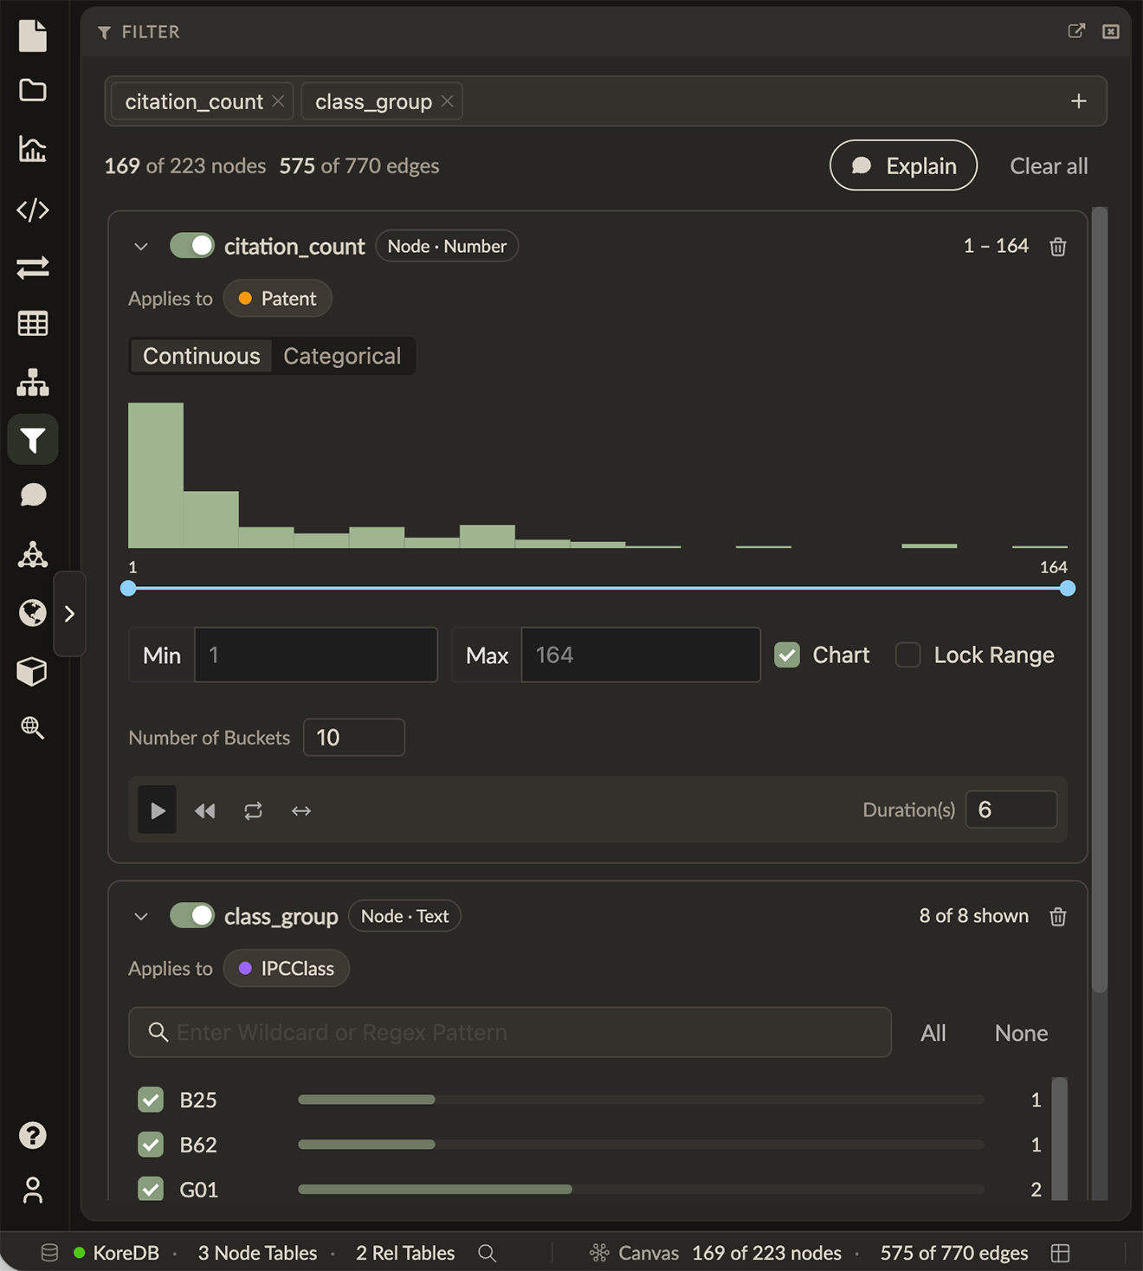1143x1271 pixels.
Task: Toggle loop for range animation
Action: [253, 810]
